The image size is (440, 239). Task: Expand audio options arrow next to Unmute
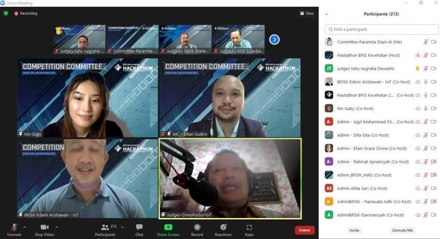tap(25, 227)
